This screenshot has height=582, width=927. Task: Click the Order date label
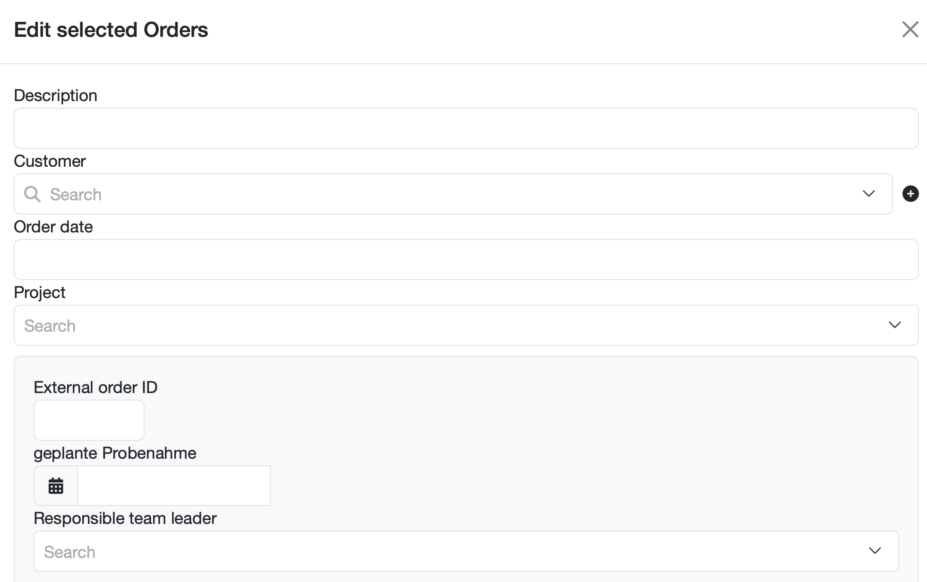pos(53,227)
